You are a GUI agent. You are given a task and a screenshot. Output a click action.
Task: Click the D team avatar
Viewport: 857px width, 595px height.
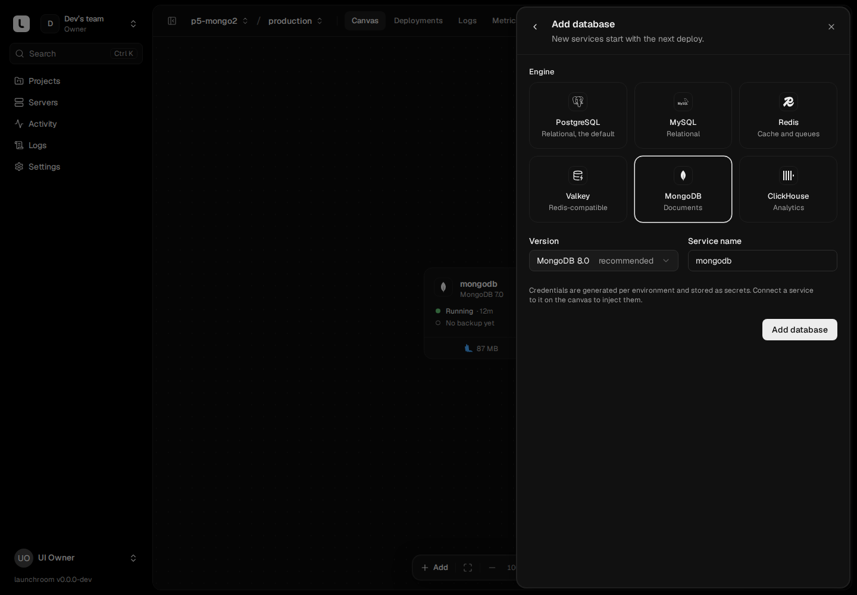tap(50, 24)
